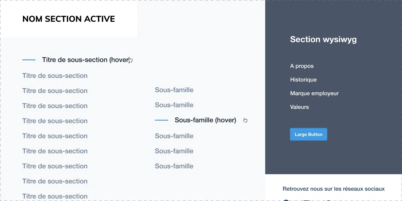Select the 'Valeurs' link

pyautogui.click(x=299, y=107)
